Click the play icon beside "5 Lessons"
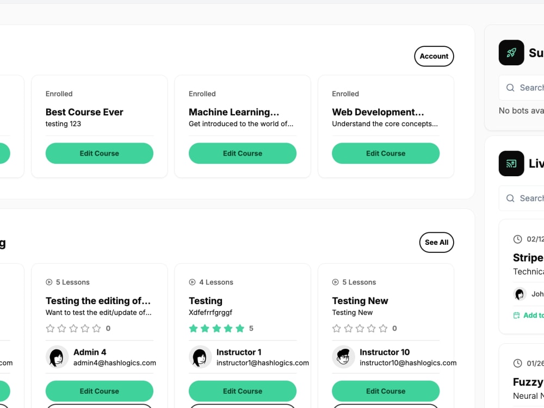Viewport: 544px width, 408px height. click(50, 282)
